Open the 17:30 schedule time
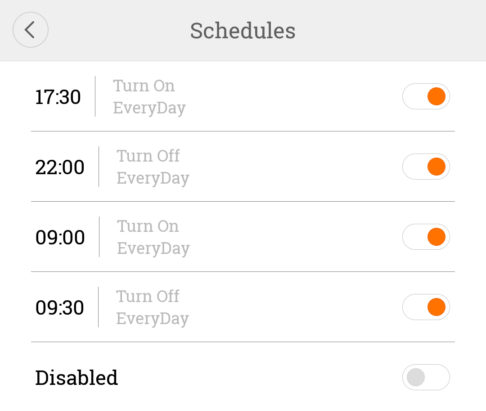Screen dimensions: 486x411 (58, 97)
